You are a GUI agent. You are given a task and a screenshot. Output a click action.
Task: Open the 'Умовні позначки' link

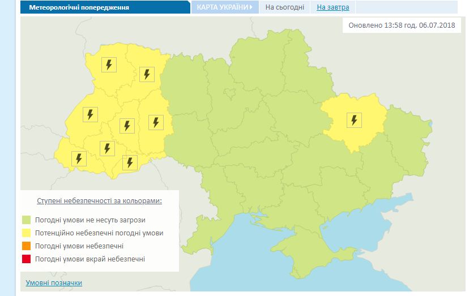click(54, 282)
